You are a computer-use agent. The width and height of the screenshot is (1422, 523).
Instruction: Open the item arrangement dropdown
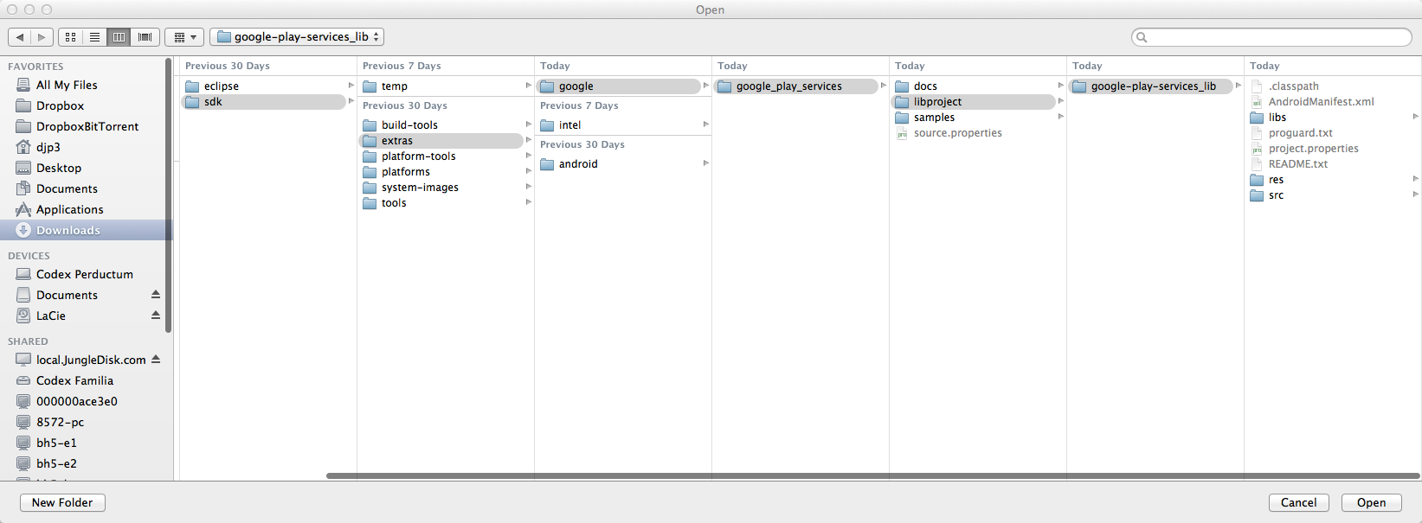pos(184,37)
